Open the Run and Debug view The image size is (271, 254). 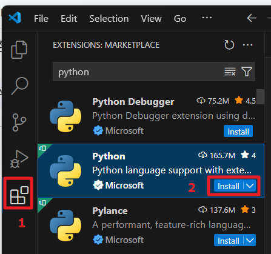coord(19,159)
